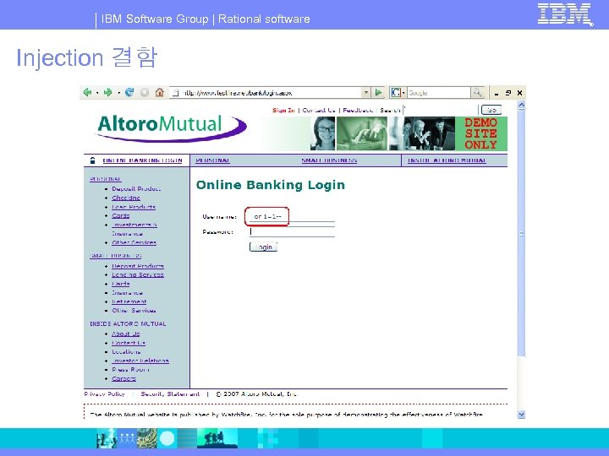Open Contact Us link in sidebar
Viewport: 609px width, 456px height.
tap(129, 343)
